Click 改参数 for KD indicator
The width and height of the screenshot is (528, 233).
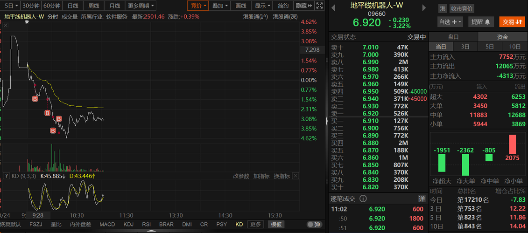[x=241, y=176]
